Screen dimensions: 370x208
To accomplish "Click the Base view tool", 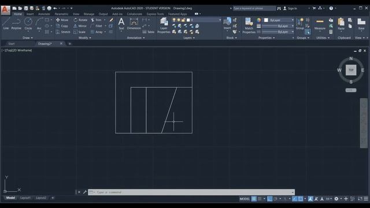I will [x=361, y=24].
